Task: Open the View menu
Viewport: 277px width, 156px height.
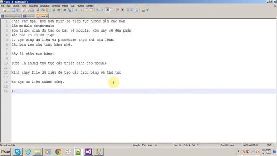Action: [x=24, y=6]
